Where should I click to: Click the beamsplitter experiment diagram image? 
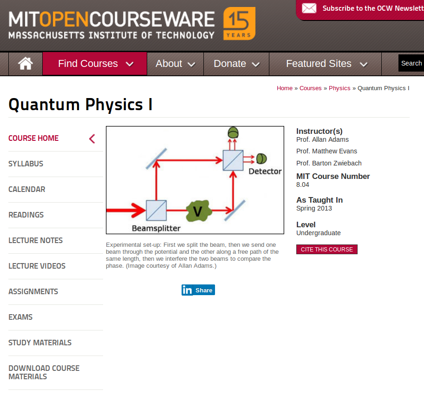coord(195,180)
